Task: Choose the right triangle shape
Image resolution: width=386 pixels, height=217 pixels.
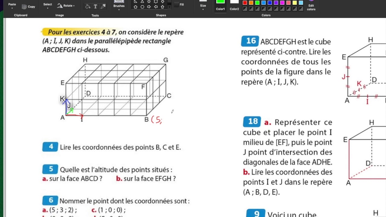Action: 135,2
